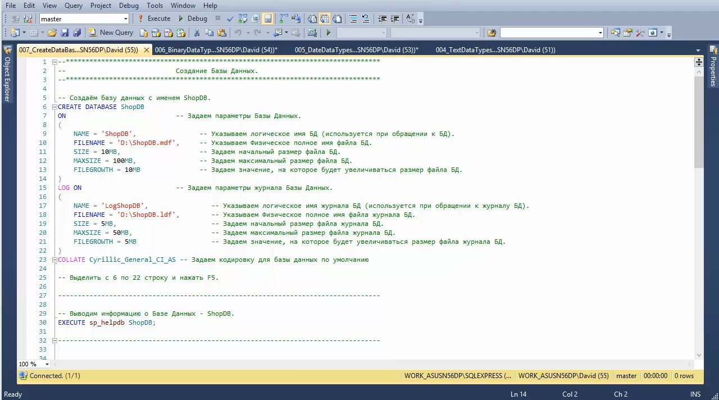This screenshot has height=400, width=719.
Task: Open the Query Options icon
Action: pos(255,19)
